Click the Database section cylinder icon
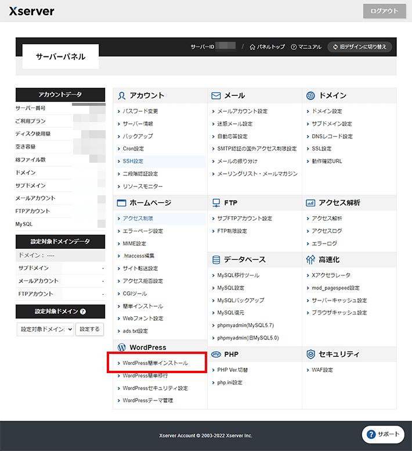This screenshot has width=412, height=451. (216, 260)
